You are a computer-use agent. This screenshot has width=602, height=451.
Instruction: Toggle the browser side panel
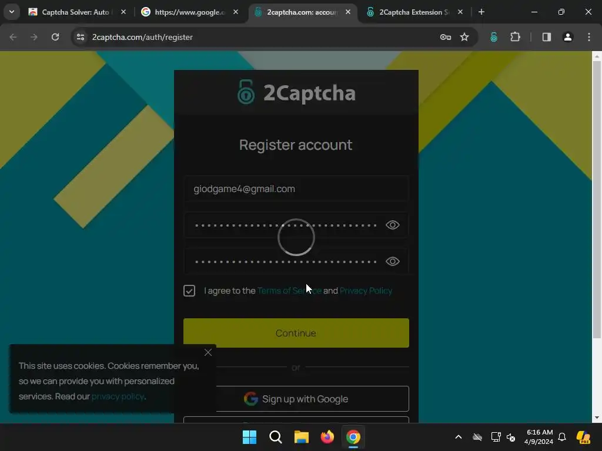click(x=546, y=37)
